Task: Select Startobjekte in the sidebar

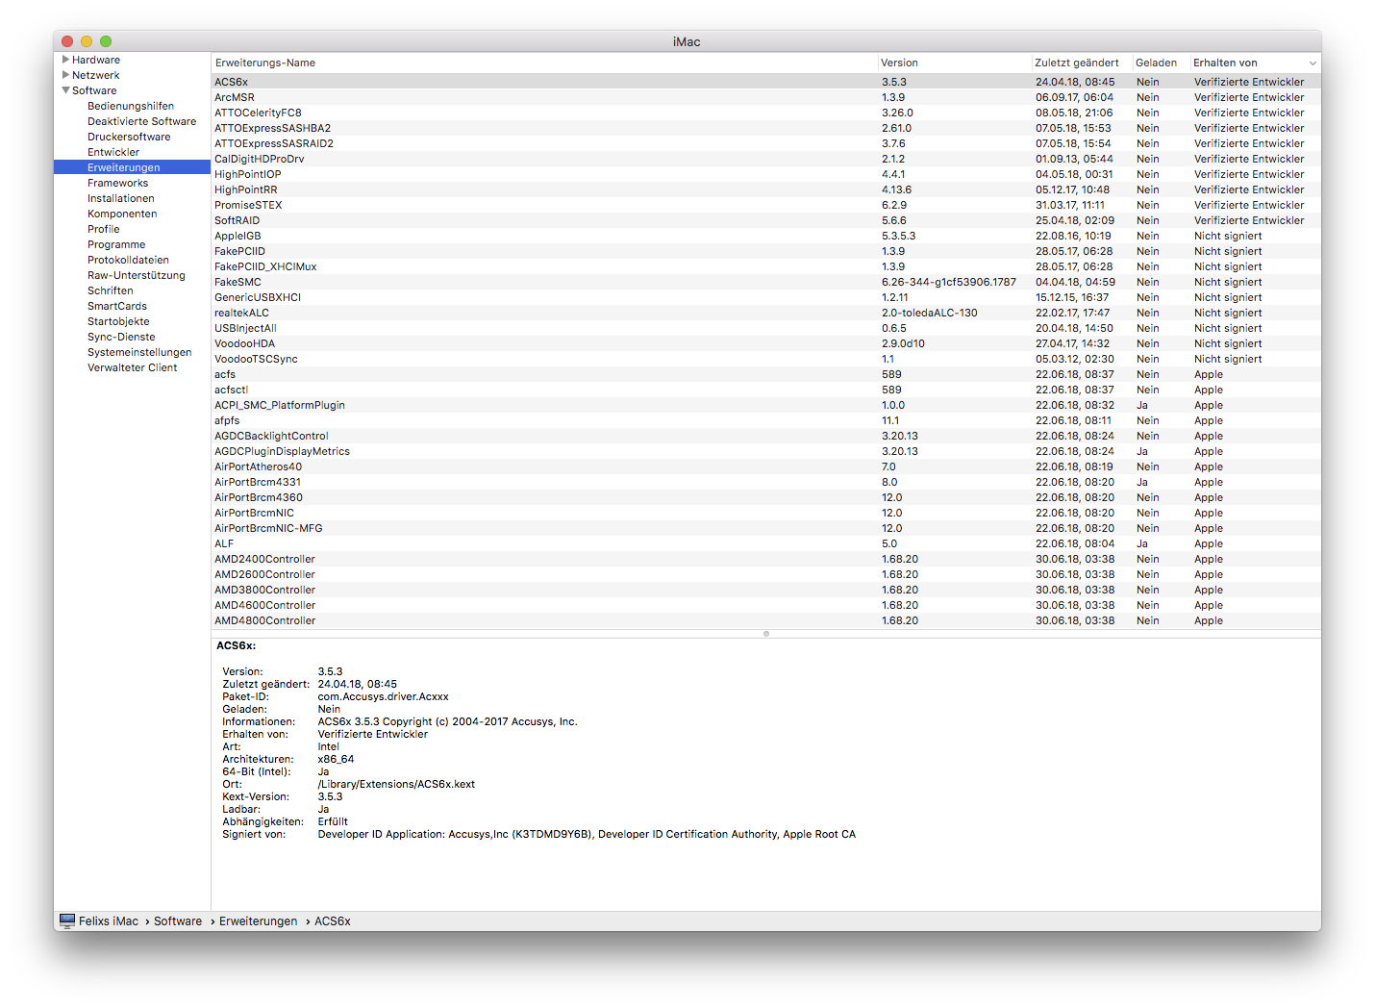Action: pos(118,321)
